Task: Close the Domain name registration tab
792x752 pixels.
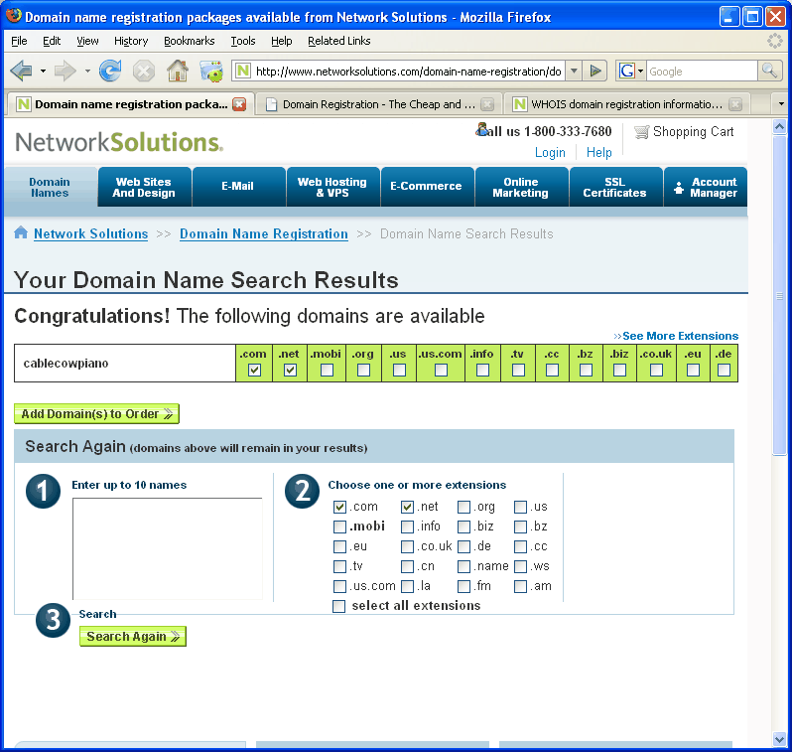Action: pos(239,104)
